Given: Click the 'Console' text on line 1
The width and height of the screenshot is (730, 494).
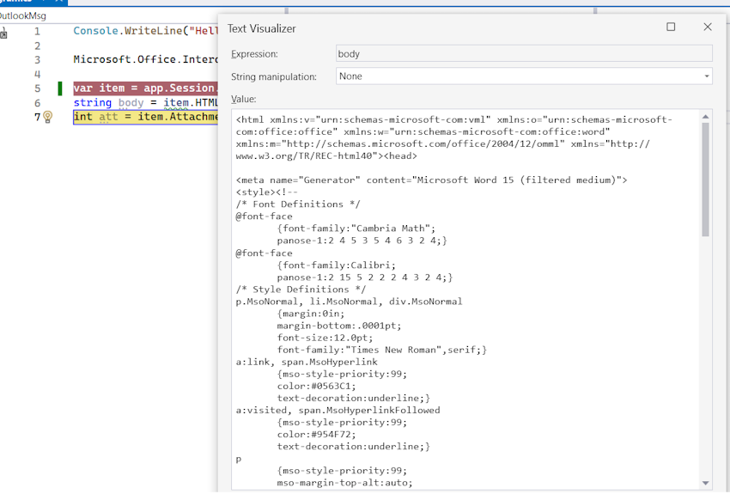Looking at the screenshot, I should coord(95,31).
